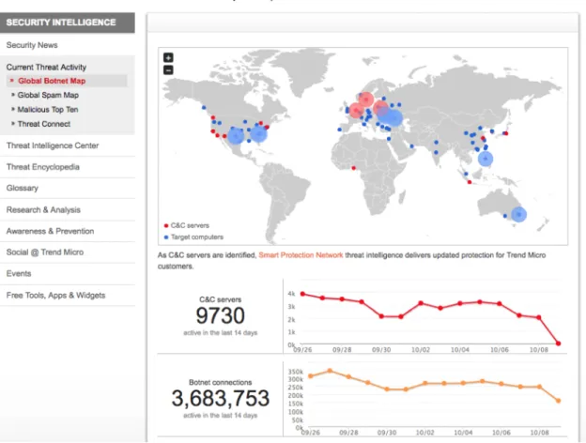
Task: Go to Threat Intelligence Center
Action: (x=53, y=145)
